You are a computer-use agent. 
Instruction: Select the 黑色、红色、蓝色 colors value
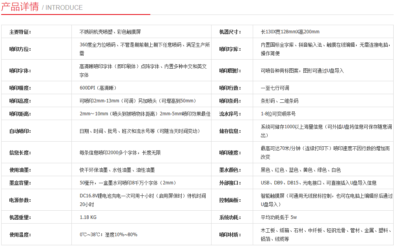coord(301,170)
